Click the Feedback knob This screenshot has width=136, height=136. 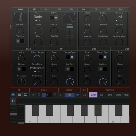20,30
